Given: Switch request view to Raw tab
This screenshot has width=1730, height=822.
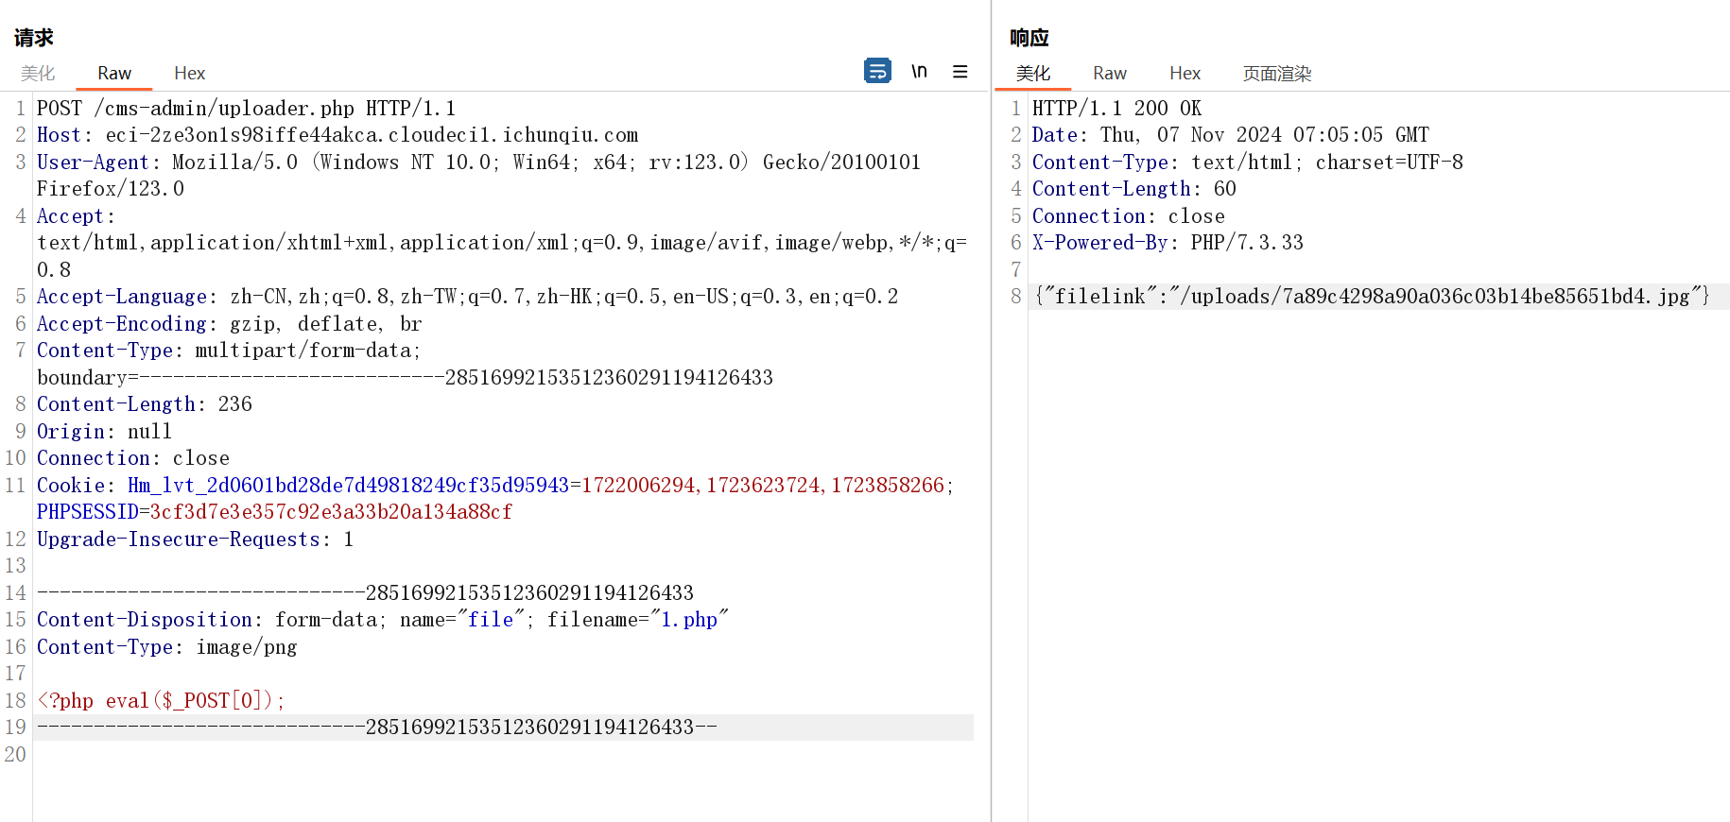Looking at the screenshot, I should 114,73.
